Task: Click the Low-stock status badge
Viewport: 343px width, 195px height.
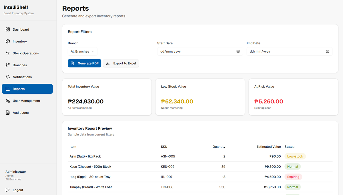Action: pos(295,156)
